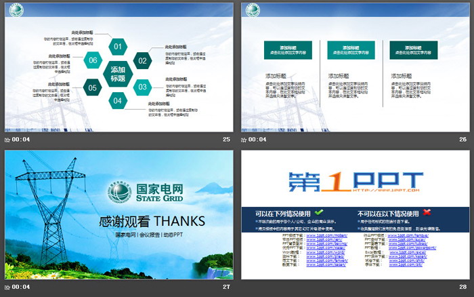Click slide number 26 label
The height and width of the screenshot is (297, 474).
click(x=462, y=140)
